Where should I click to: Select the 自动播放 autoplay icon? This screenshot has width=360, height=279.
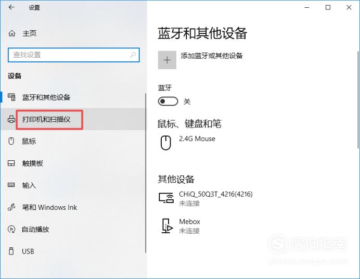click(11, 229)
